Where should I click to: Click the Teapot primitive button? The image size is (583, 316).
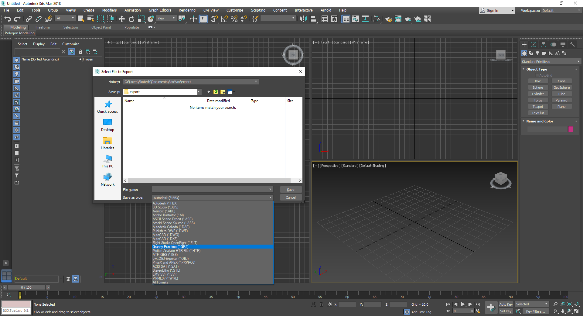(x=538, y=107)
